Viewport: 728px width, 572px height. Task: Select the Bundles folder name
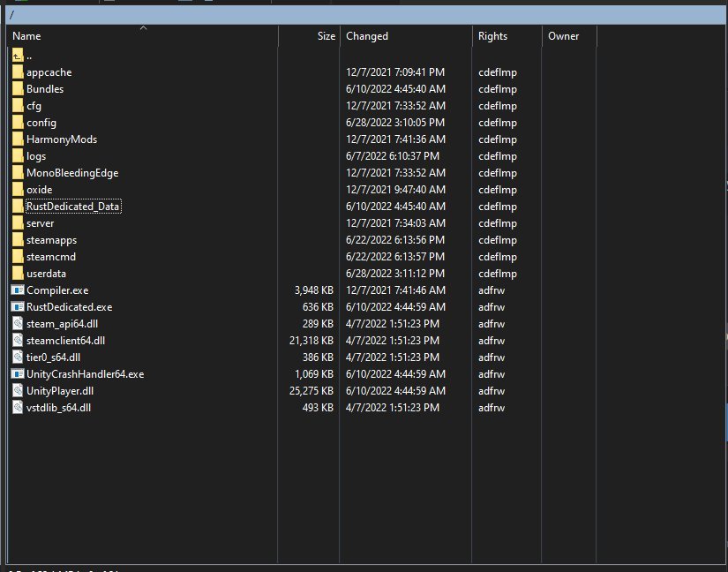tap(45, 89)
